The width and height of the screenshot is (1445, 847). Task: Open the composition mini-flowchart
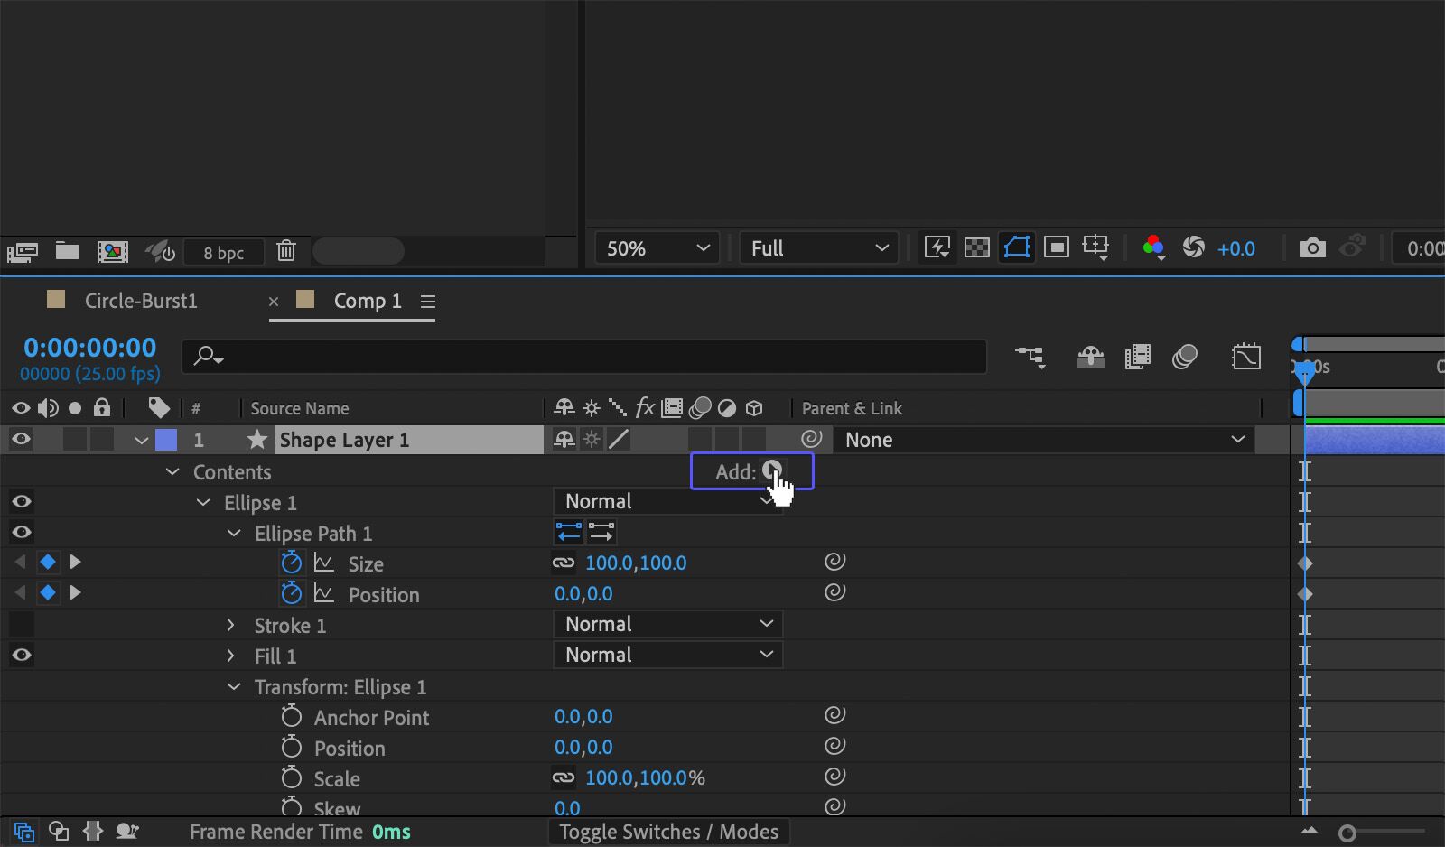pyautogui.click(x=1030, y=357)
